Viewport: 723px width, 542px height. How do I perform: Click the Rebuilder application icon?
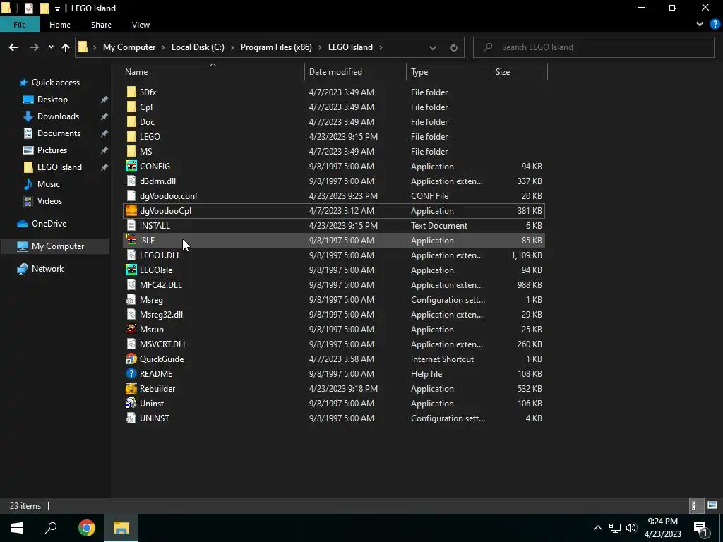click(131, 389)
